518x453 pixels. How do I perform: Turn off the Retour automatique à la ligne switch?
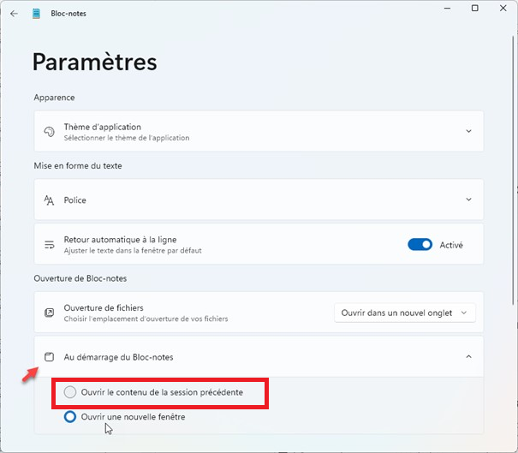click(x=420, y=245)
